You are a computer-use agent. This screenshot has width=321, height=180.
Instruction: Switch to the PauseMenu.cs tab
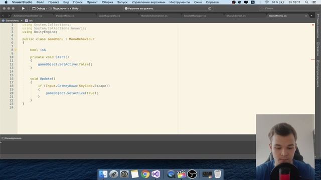(65, 15)
